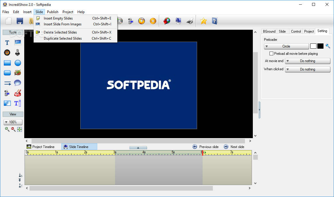Open the Help menu
334x197 pixels.
[x=81, y=12]
